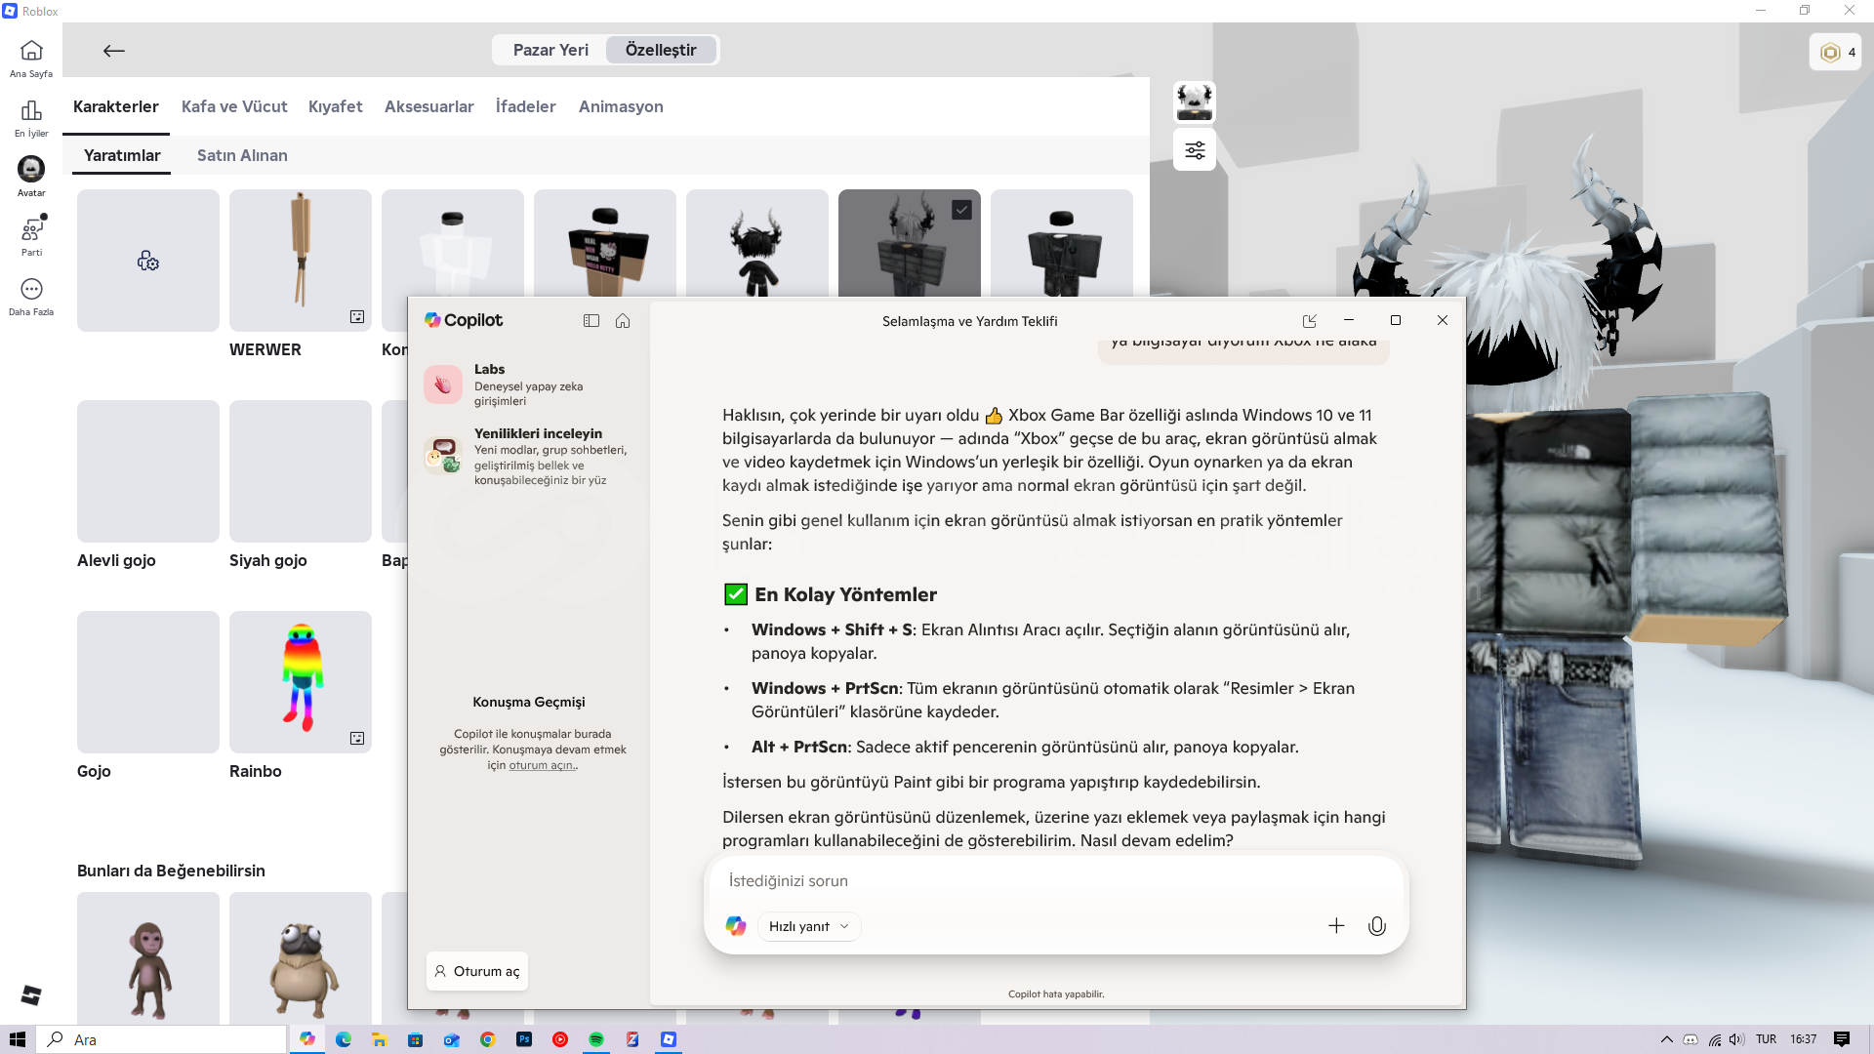Click the Copilot home icon
The image size is (1874, 1054).
pyautogui.click(x=623, y=321)
